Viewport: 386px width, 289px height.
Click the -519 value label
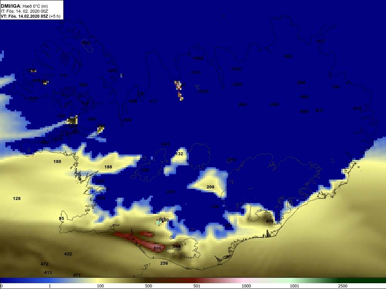232,160
